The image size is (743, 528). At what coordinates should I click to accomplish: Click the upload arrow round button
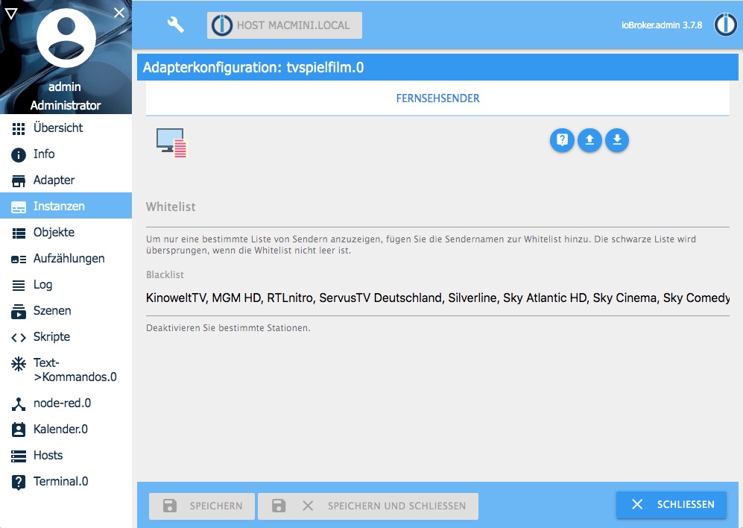(x=589, y=140)
